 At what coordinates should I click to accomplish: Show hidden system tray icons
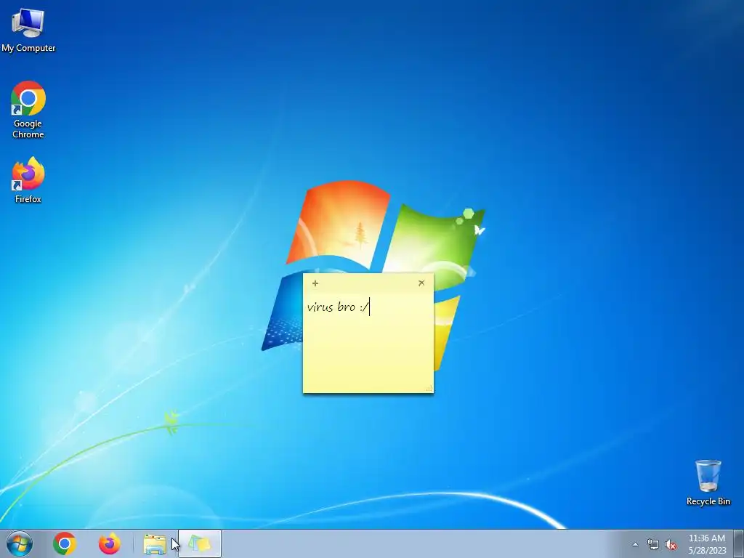click(x=635, y=544)
